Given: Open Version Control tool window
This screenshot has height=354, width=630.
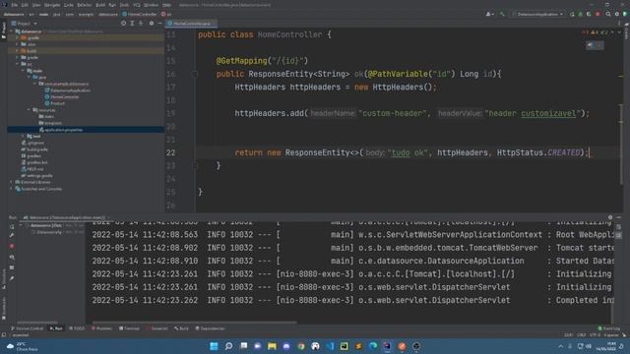Looking at the screenshot, I should pyautogui.click(x=27, y=328).
